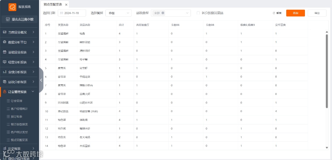Click the 菜么么江南小馆 store selector
Viewport: 332px width, 160px height.
click(x=19, y=19)
